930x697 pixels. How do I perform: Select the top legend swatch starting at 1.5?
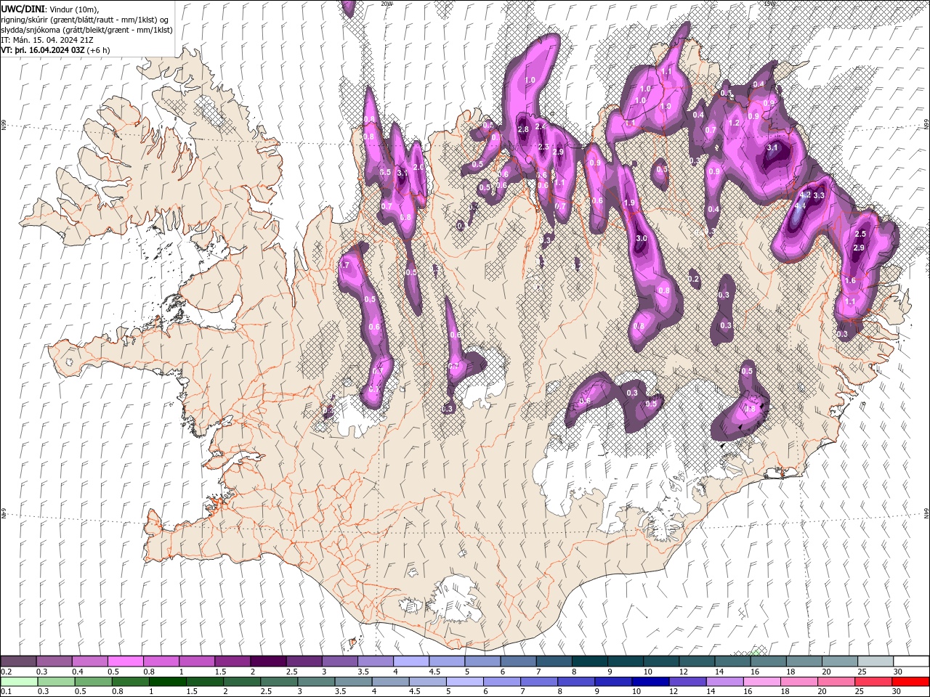[x=232, y=661]
